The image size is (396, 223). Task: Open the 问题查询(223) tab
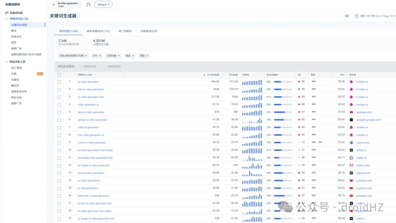[148, 31]
